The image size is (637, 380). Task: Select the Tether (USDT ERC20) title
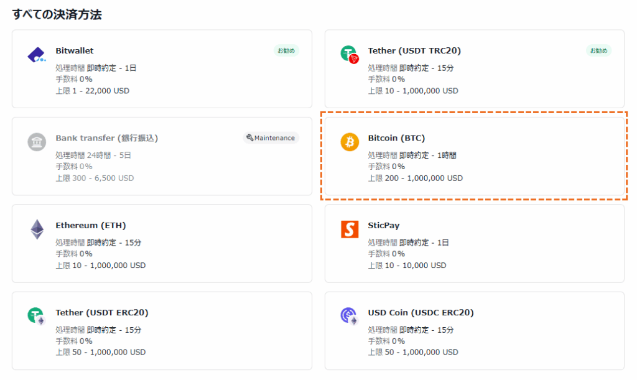[x=102, y=313]
